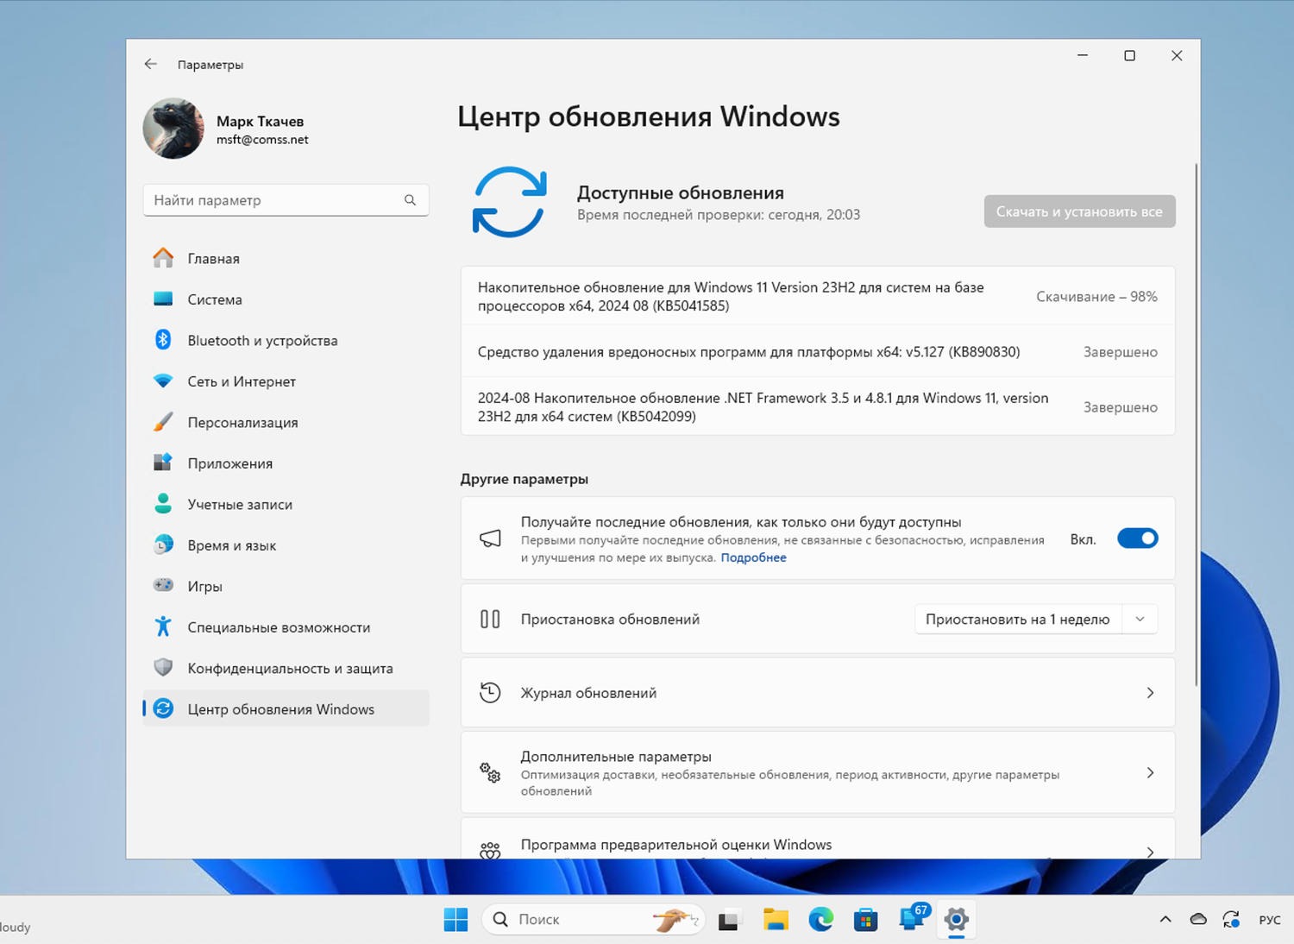Open Программа предварительной оценки Windows chevron
Viewport: 1294px width, 944px height.
1150,852
